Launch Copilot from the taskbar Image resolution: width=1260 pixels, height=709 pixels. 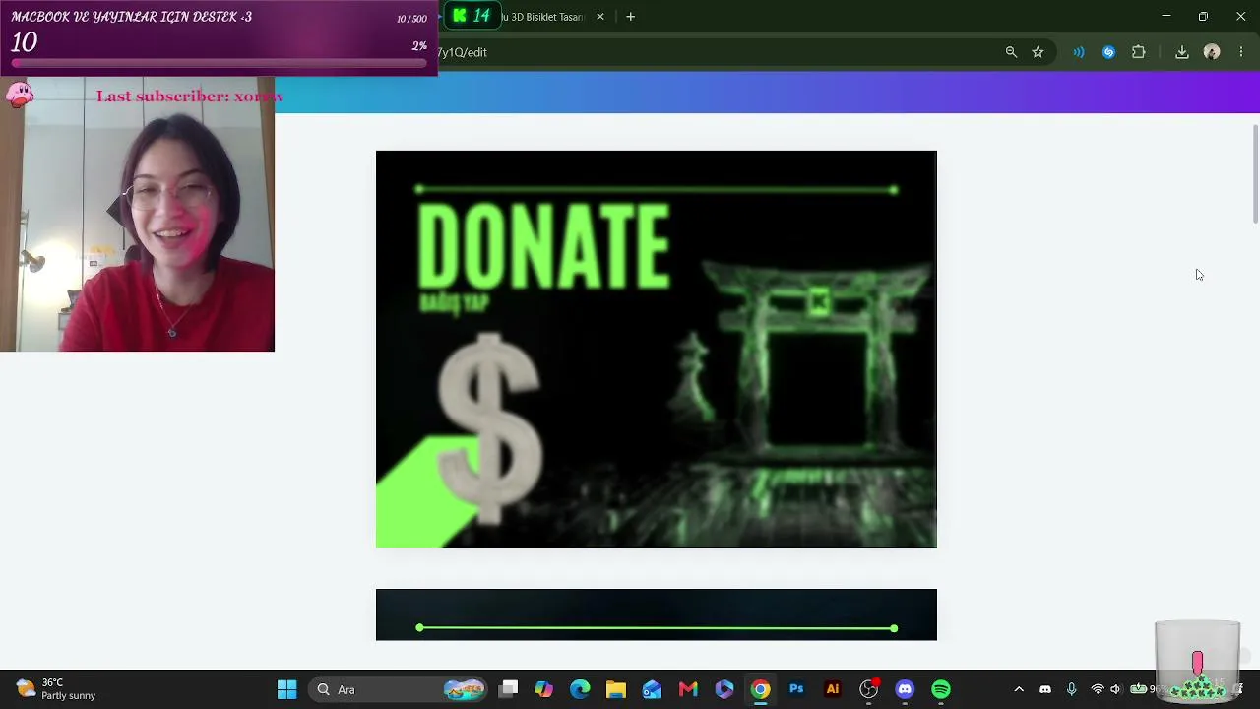543,689
